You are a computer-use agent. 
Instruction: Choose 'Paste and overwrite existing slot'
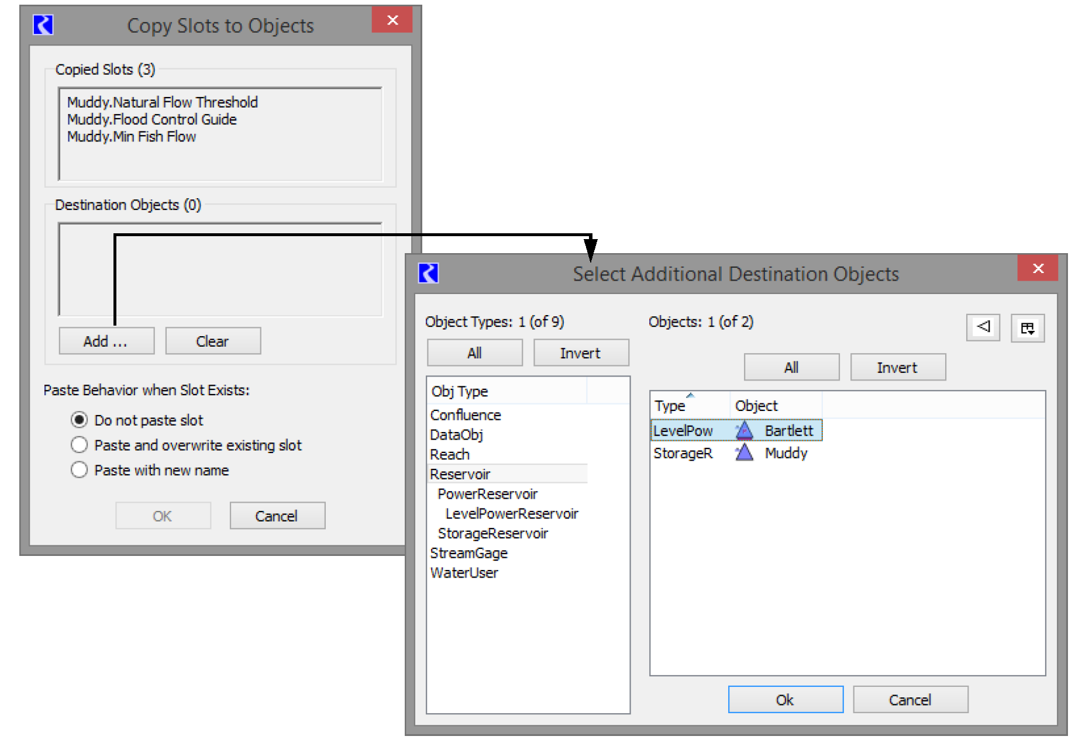[x=79, y=445]
